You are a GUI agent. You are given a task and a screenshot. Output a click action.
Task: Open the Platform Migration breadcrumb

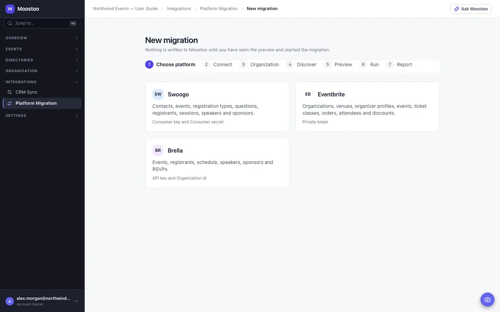[x=219, y=9]
